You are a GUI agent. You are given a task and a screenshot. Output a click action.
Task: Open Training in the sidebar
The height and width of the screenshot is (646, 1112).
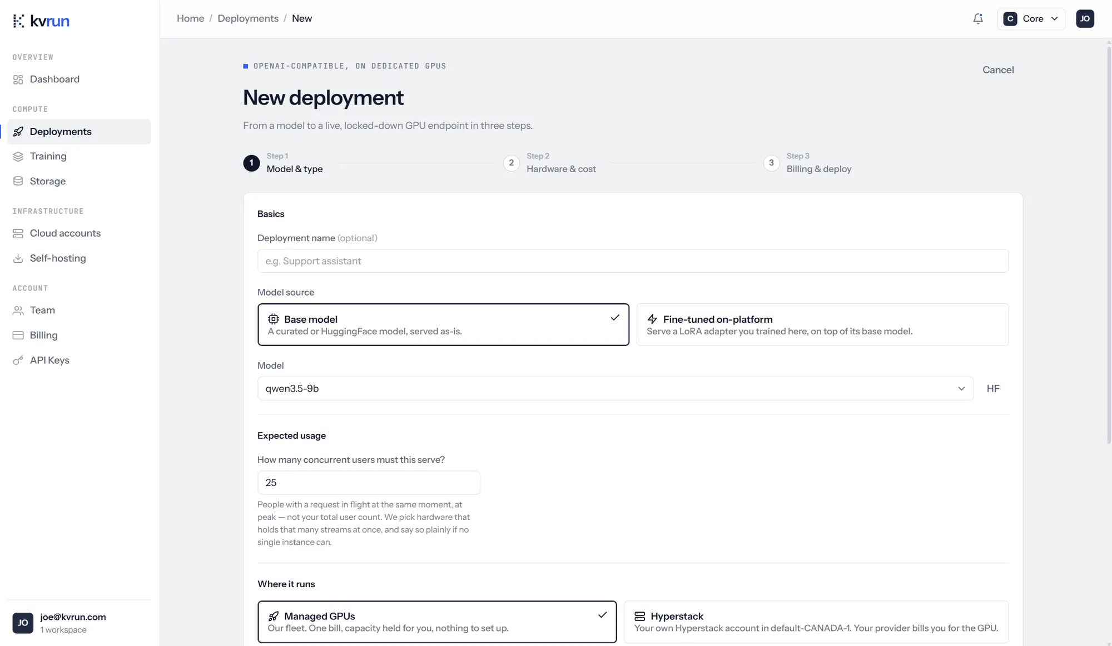click(79, 157)
